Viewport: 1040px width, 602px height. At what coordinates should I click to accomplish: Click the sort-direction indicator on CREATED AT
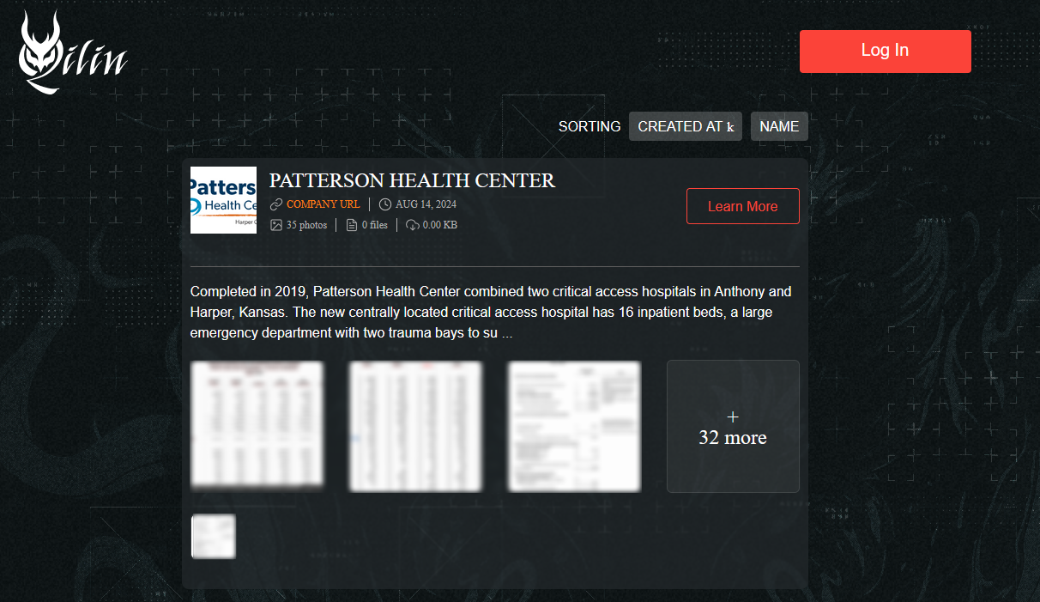click(731, 126)
